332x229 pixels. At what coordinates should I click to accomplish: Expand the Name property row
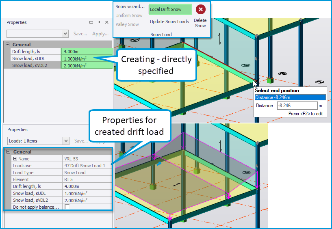[15, 159]
